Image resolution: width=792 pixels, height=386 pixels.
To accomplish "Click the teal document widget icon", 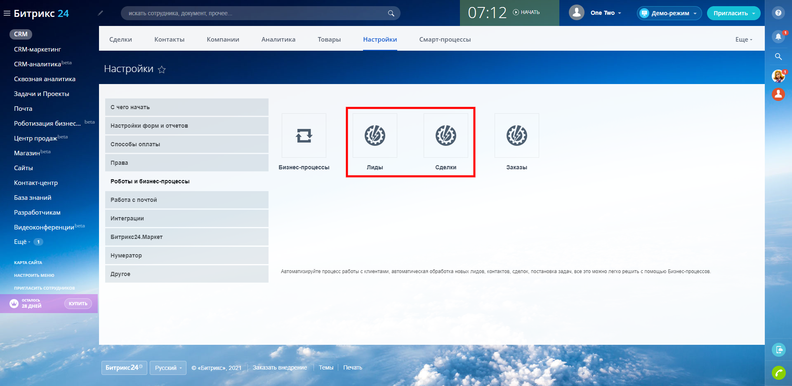I will [x=778, y=350].
